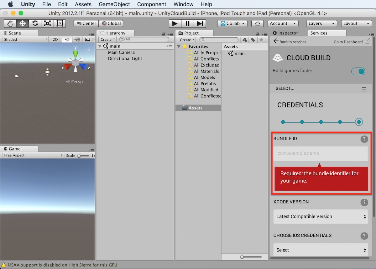Collapse the Favorites group in Project
This screenshot has width=376, height=269.
179,47
